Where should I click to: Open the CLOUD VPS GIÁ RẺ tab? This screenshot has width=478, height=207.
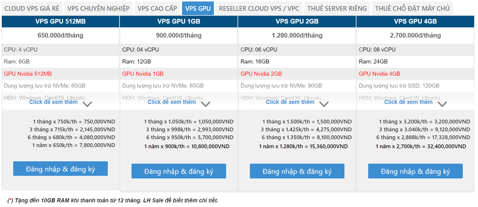tap(32, 8)
